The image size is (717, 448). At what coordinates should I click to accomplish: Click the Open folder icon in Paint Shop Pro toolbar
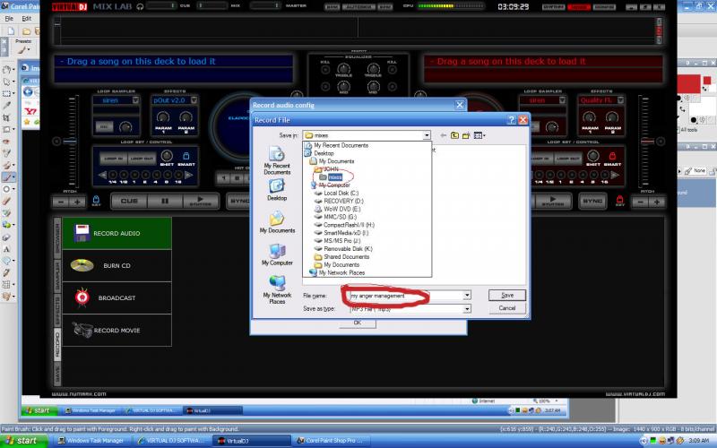click(x=27, y=31)
